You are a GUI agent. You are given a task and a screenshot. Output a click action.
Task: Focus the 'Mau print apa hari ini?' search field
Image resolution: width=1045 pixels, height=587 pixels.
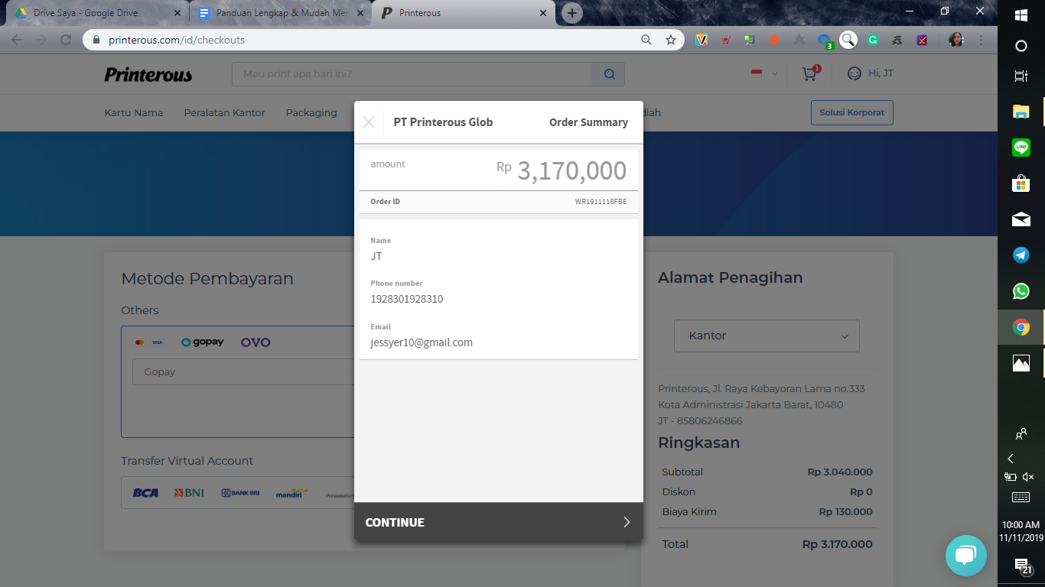(x=412, y=74)
